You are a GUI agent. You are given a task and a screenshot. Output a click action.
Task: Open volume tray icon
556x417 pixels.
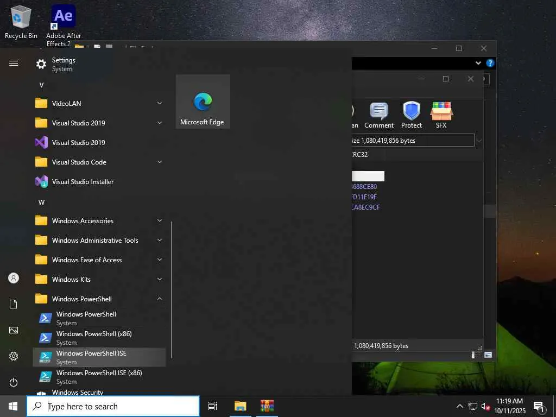coord(485,406)
